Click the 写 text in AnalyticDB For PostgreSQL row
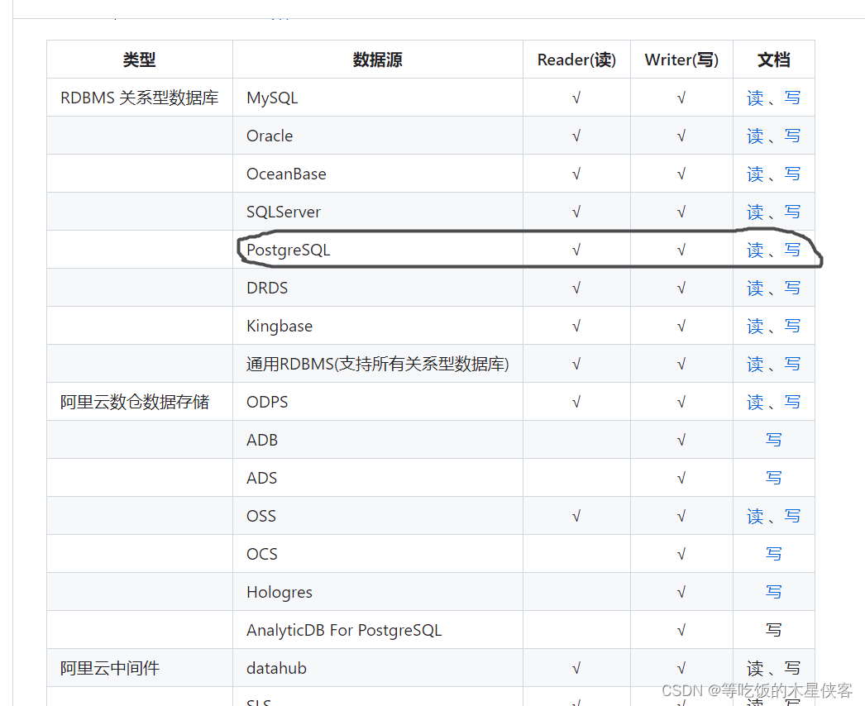Viewport: 865px width, 706px height. 773,630
